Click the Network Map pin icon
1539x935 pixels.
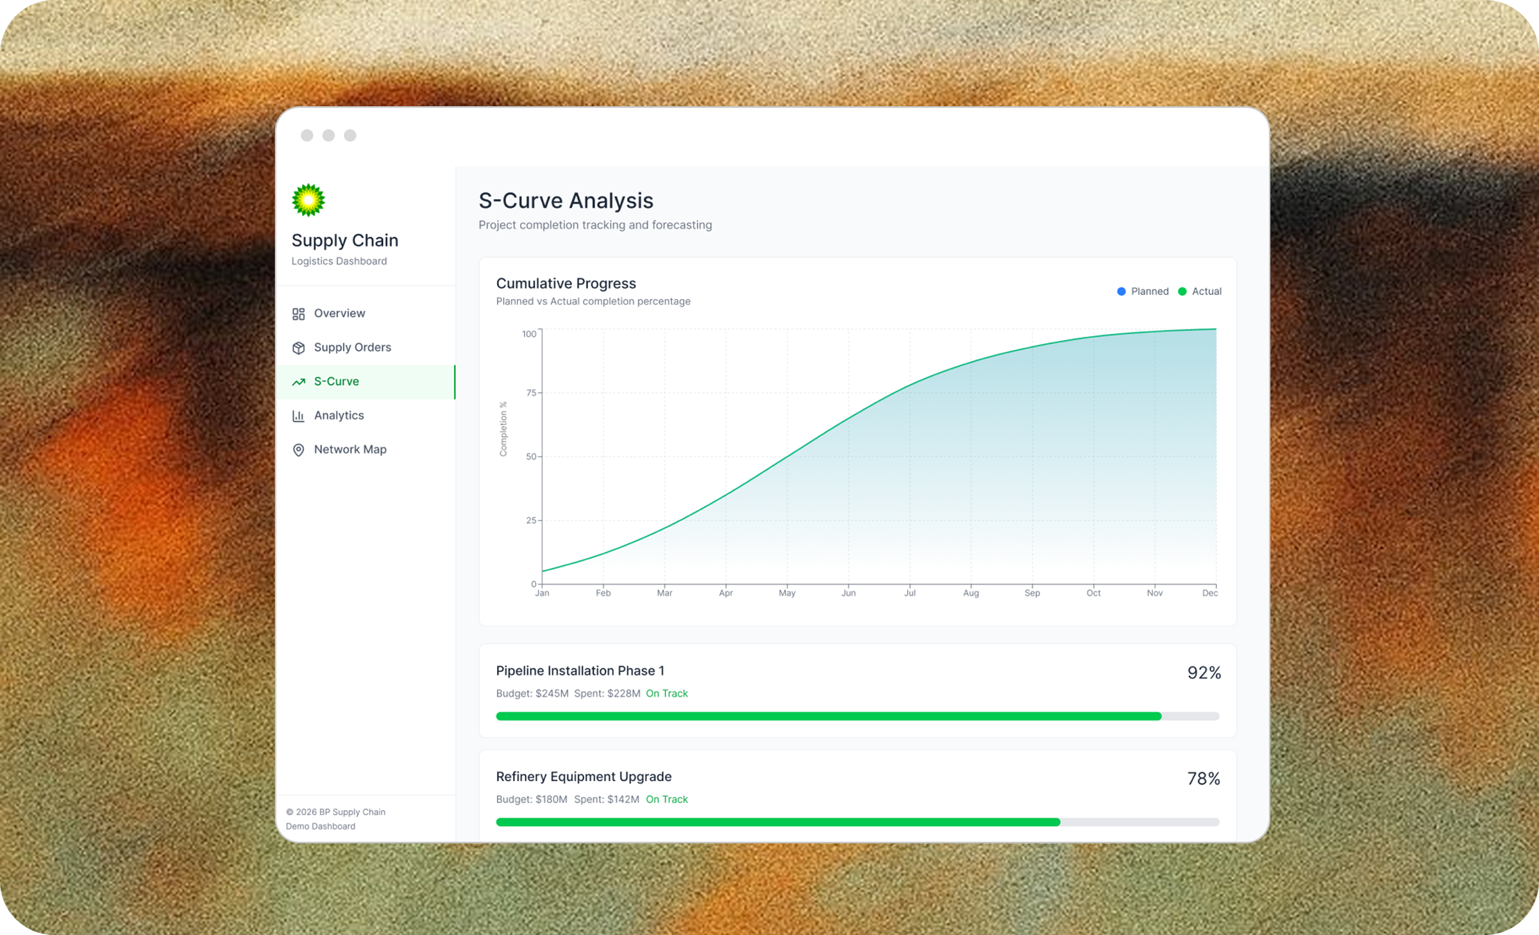(x=298, y=450)
